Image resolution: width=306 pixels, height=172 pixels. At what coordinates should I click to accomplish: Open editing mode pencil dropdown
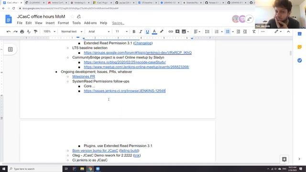click(x=278, y=32)
